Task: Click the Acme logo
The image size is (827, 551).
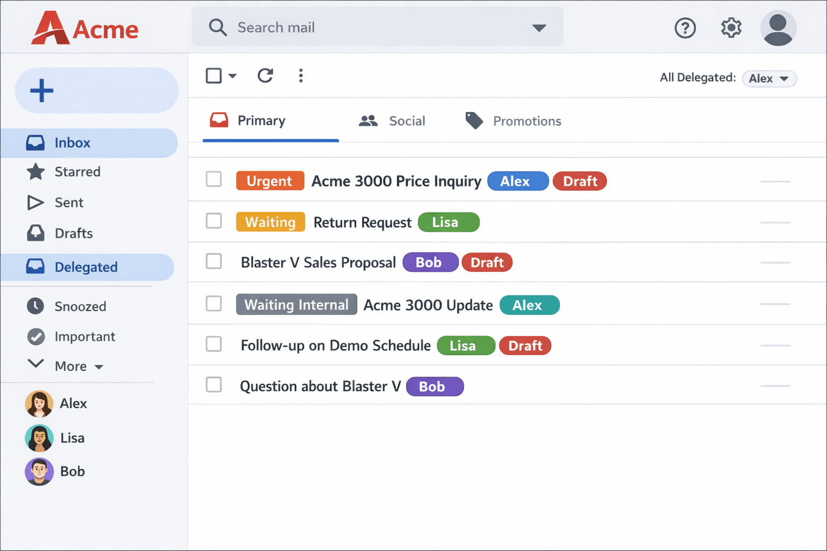Action: [x=84, y=28]
